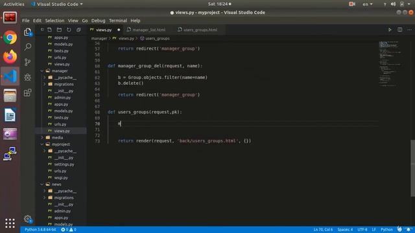Click the Refresh Explorer icon
415x233 pixels.
tap(69, 30)
